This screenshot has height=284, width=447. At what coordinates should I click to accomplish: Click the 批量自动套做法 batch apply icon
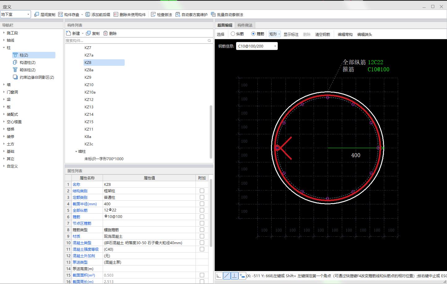tap(213, 15)
